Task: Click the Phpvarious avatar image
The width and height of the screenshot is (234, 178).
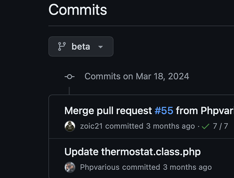Action: coord(70,167)
